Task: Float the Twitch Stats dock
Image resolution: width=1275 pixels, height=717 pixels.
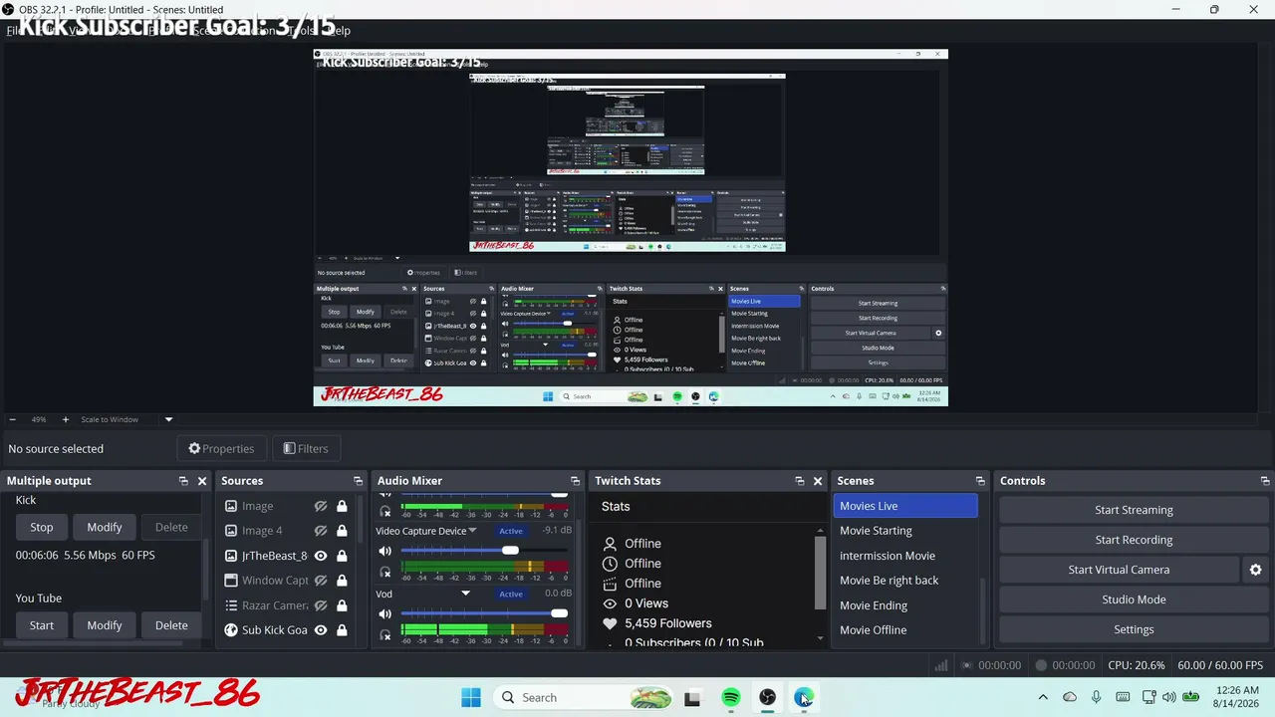Action: pos(799,481)
